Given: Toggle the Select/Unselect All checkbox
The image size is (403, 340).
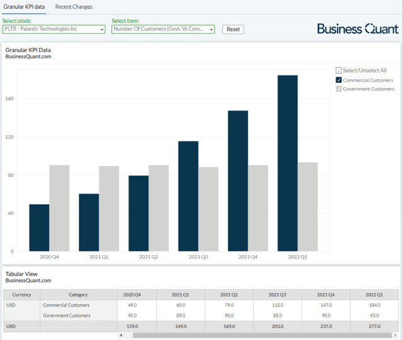Looking at the screenshot, I should [x=339, y=70].
